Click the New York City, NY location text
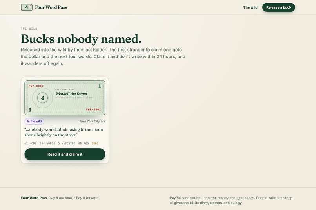The width and height of the screenshot is (316, 210). (x=93, y=121)
